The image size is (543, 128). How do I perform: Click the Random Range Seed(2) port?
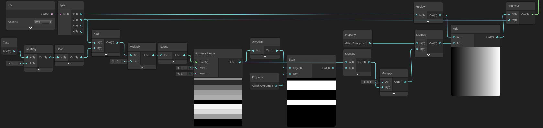point(196,62)
